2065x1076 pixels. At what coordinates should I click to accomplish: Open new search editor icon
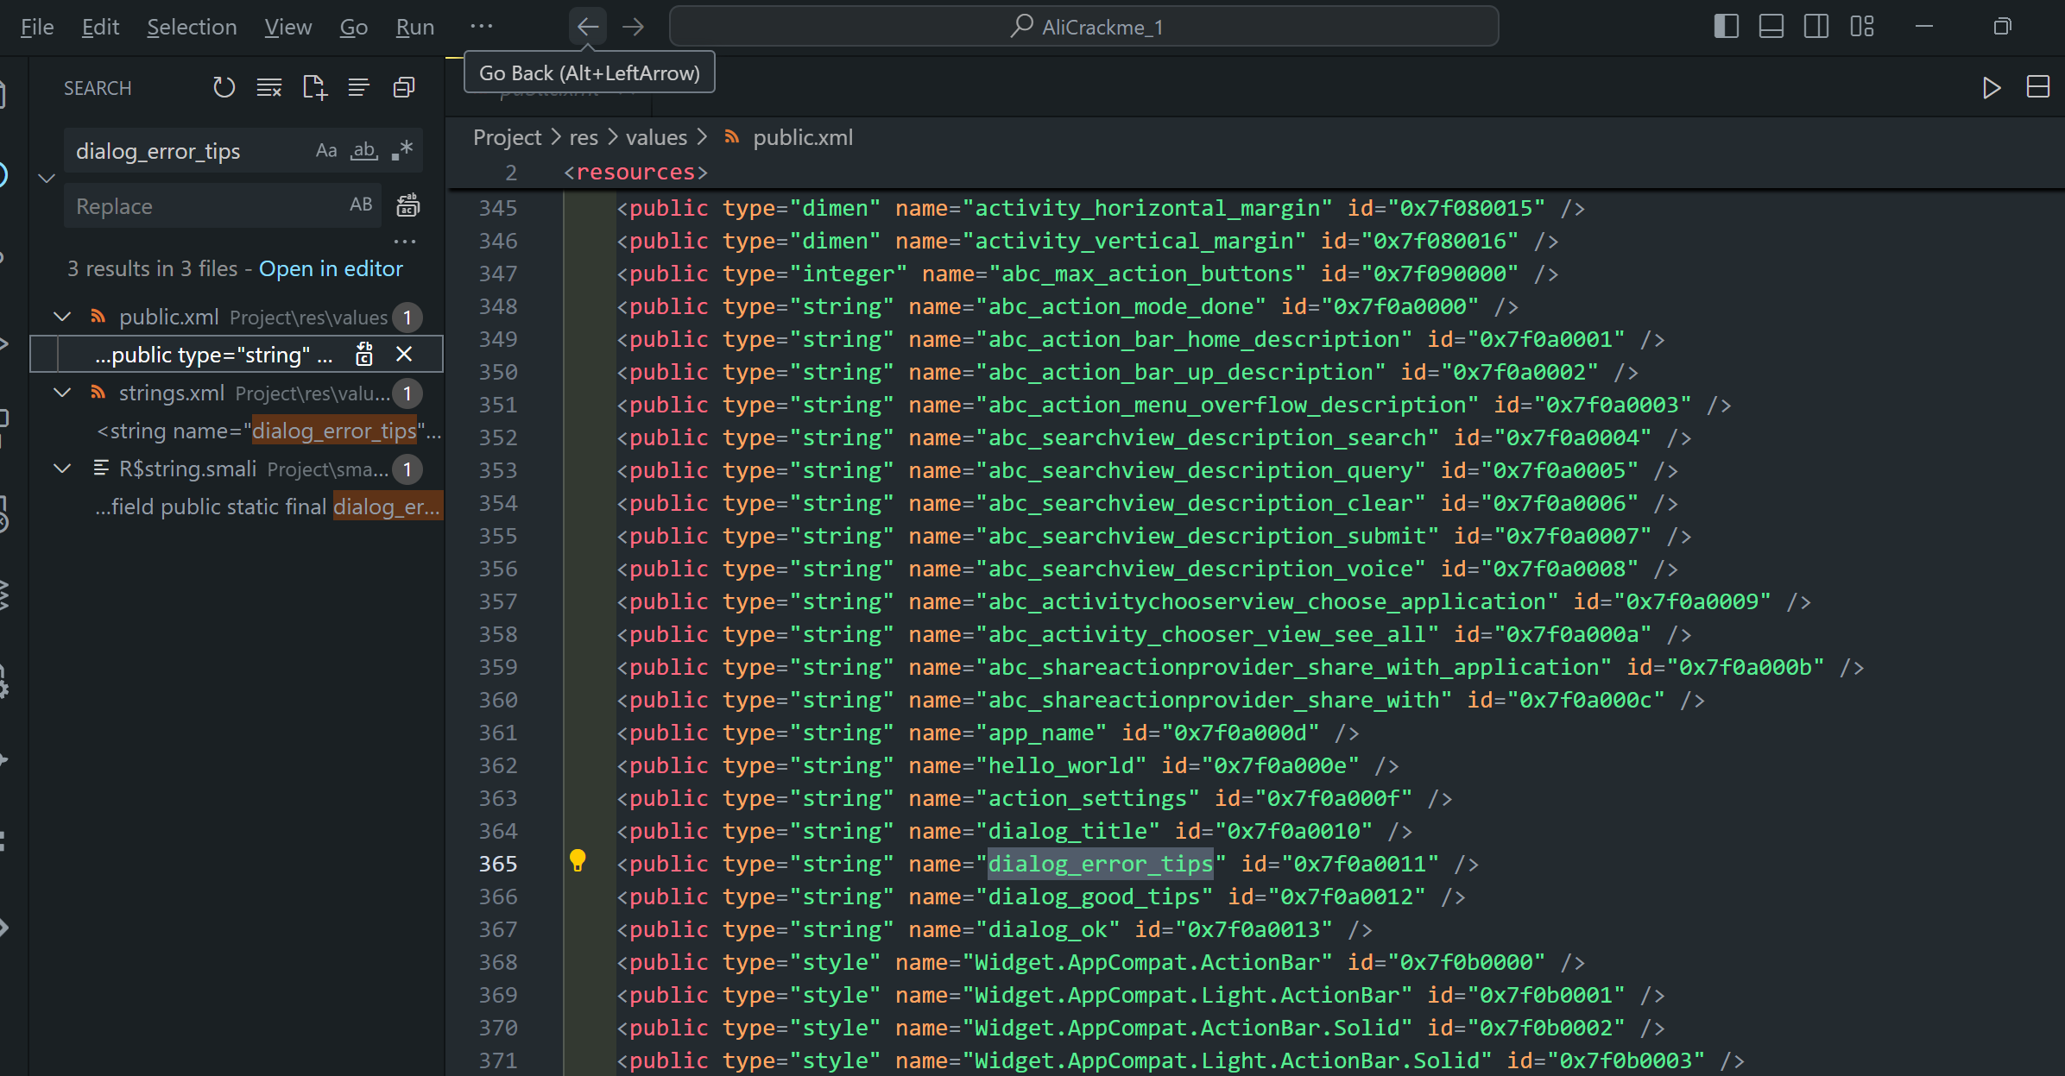(314, 87)
